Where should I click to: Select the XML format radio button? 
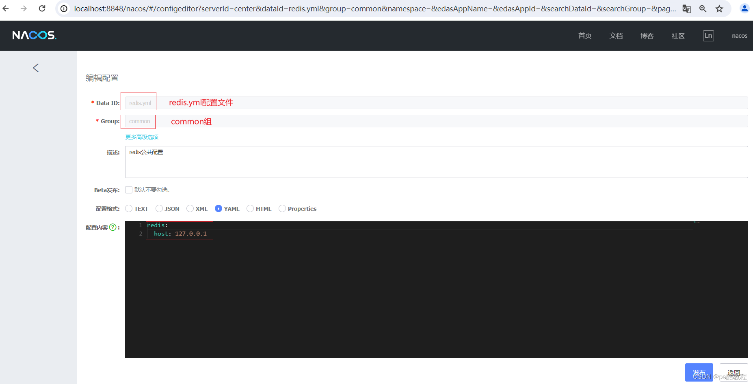pyautogui.click(x=190, y=208)
